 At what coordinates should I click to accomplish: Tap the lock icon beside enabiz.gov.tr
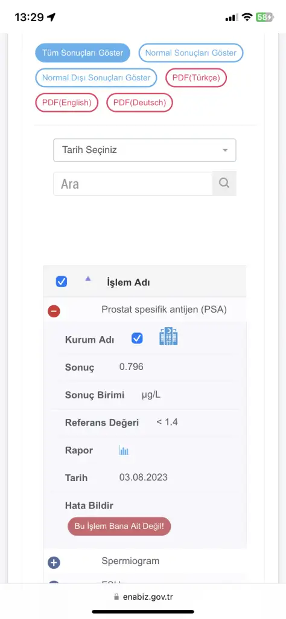[116, 597]
